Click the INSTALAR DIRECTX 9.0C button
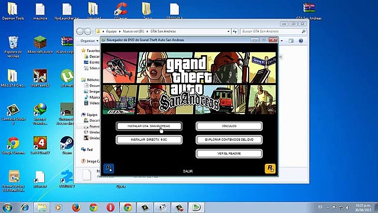This screenshot has width=378, height=213. coord(149,140)
